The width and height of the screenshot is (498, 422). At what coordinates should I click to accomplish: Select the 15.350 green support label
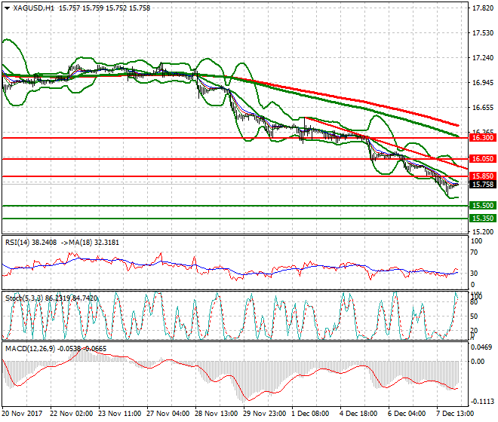[x=483, y=219]
